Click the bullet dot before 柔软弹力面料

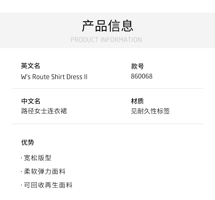pos(21,172)
